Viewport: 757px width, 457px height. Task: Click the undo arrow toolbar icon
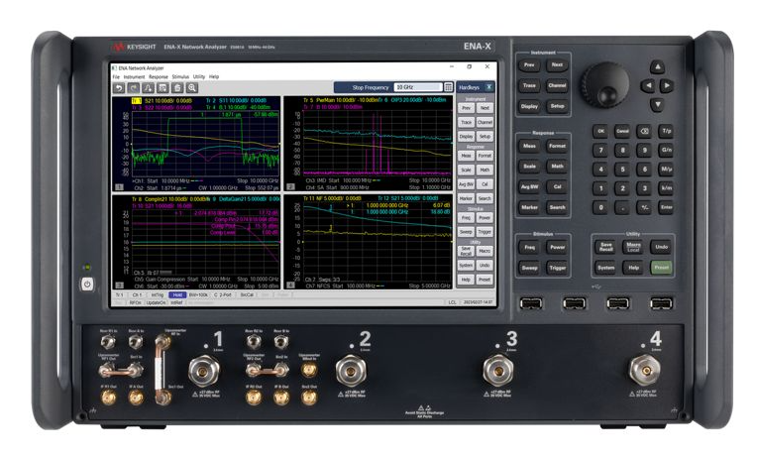[119, 87]
